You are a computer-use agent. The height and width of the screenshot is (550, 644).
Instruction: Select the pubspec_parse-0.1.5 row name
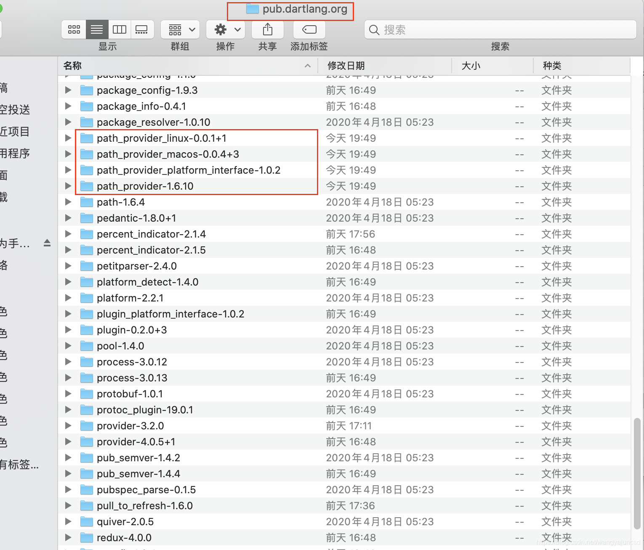pos(146,490)
